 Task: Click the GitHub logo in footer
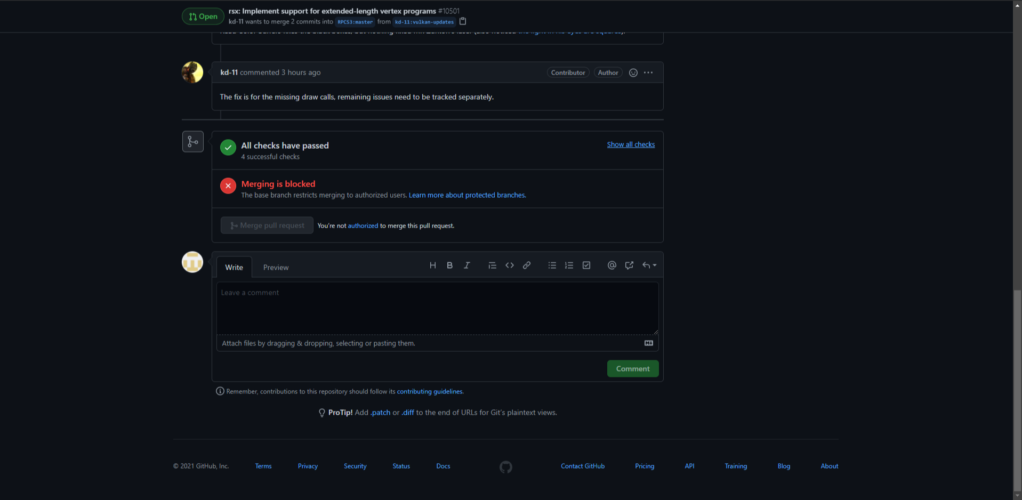click(506, 467)
